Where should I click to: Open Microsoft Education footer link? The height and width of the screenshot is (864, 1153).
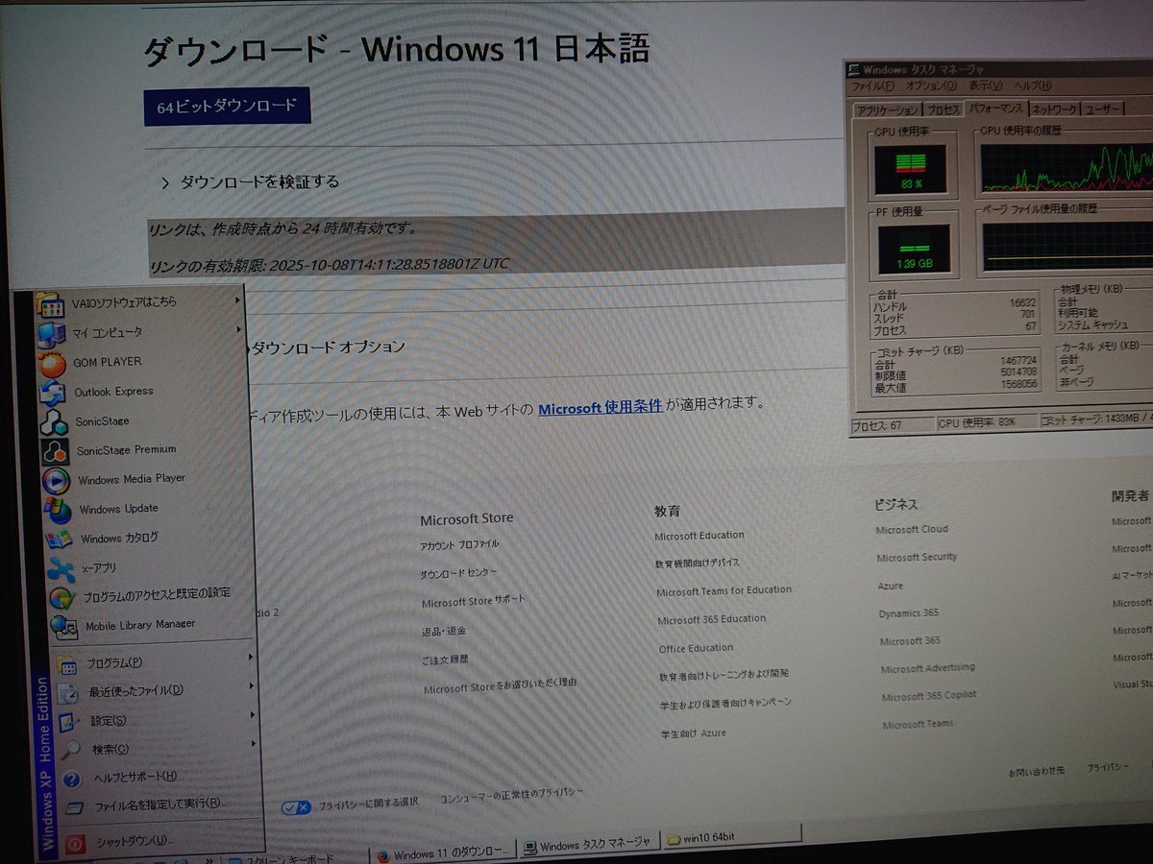[x=699, y=536]
